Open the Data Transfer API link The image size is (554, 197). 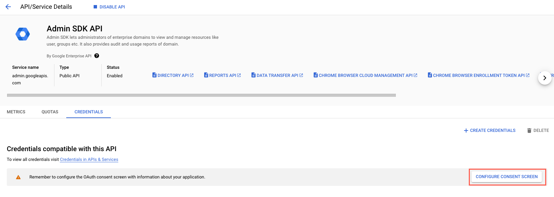click(278, 75)
